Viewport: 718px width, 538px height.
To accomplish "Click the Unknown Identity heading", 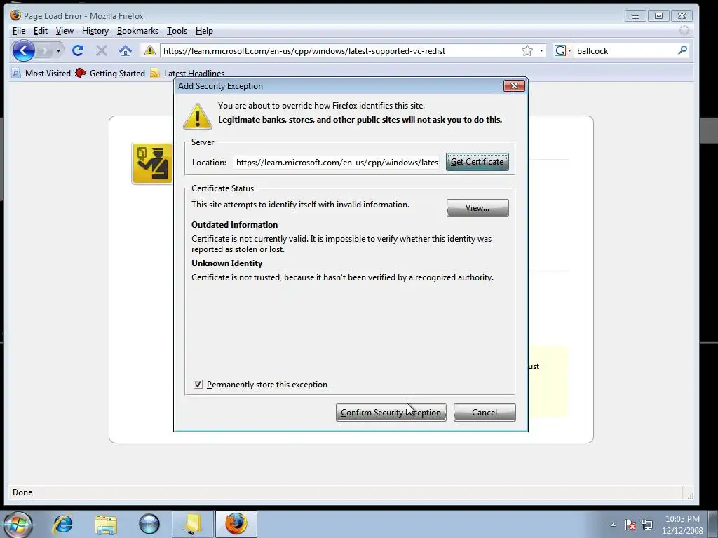I will coord(226,263).
